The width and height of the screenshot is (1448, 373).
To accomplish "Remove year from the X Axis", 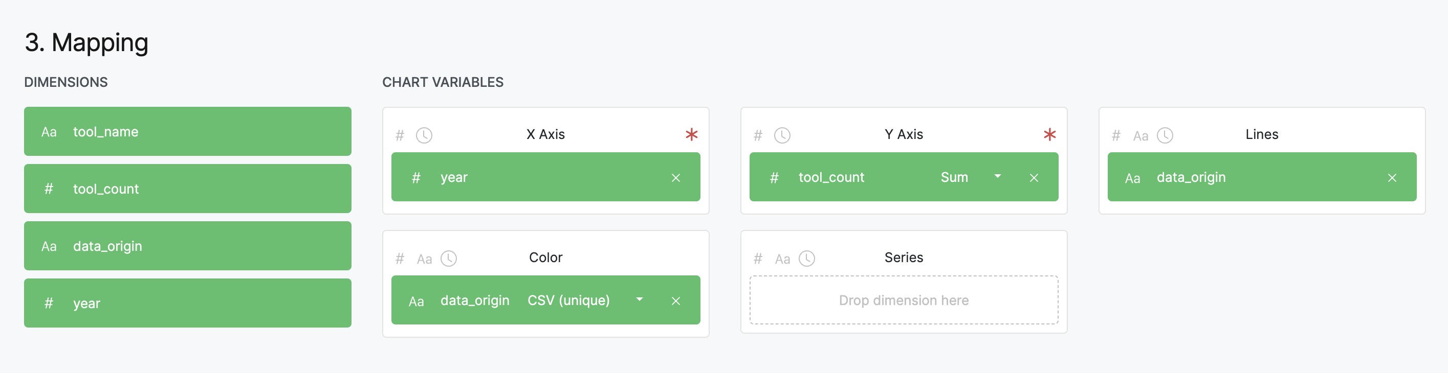I will 676,178.
